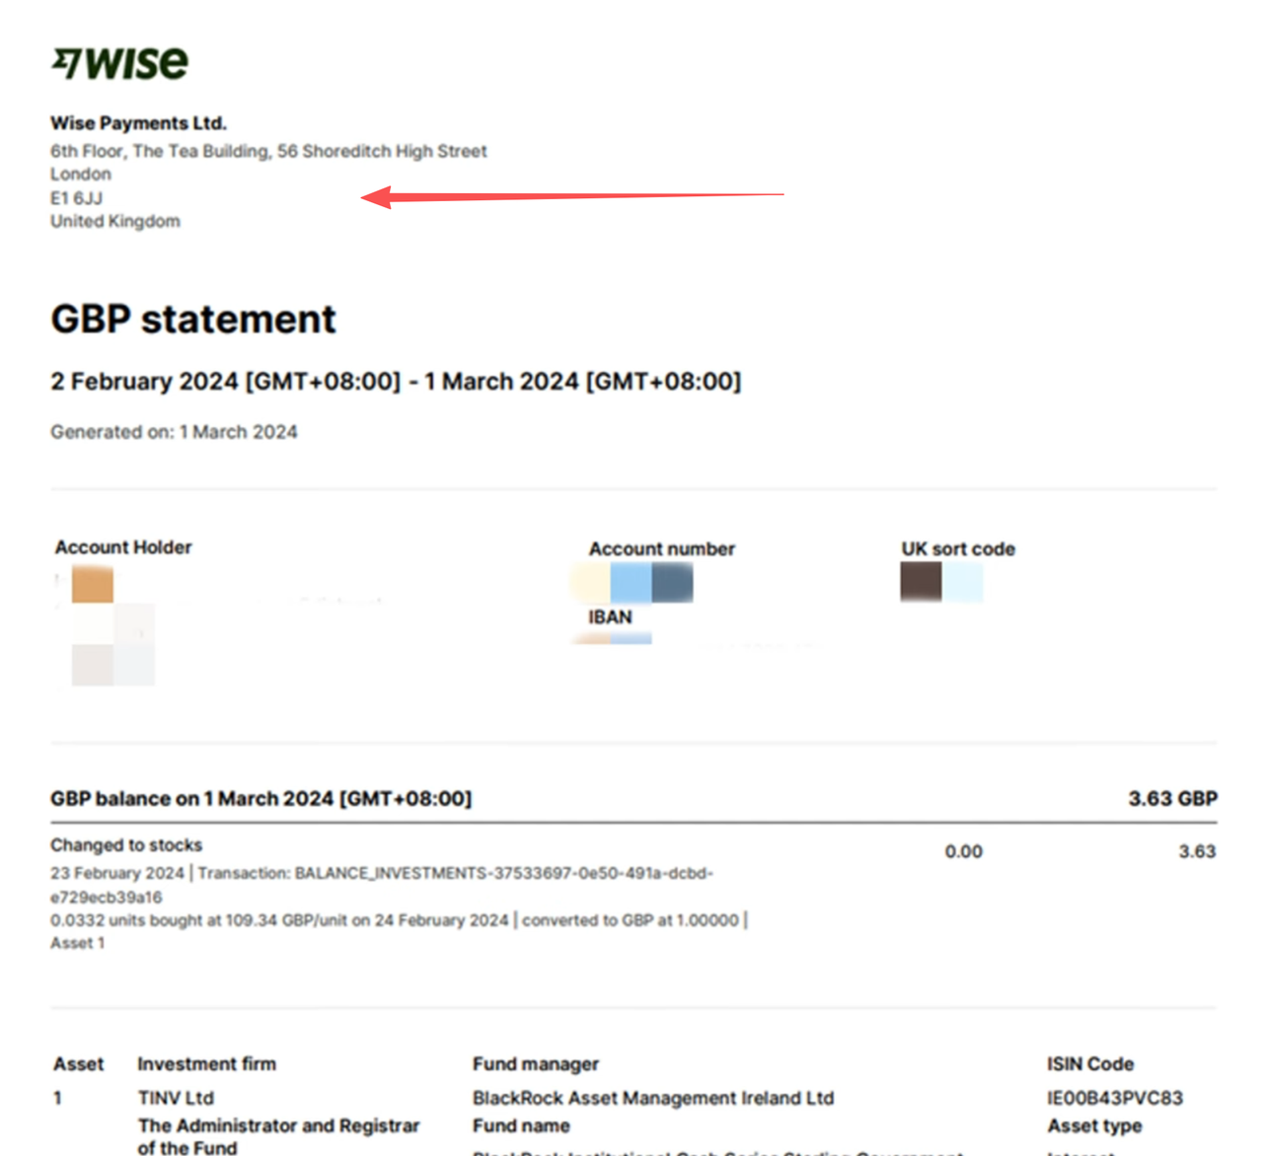The width and height of the screenshot is (1263, 1156).
Task: Click the 'Account number' label
Action: [x=662, y=549]
